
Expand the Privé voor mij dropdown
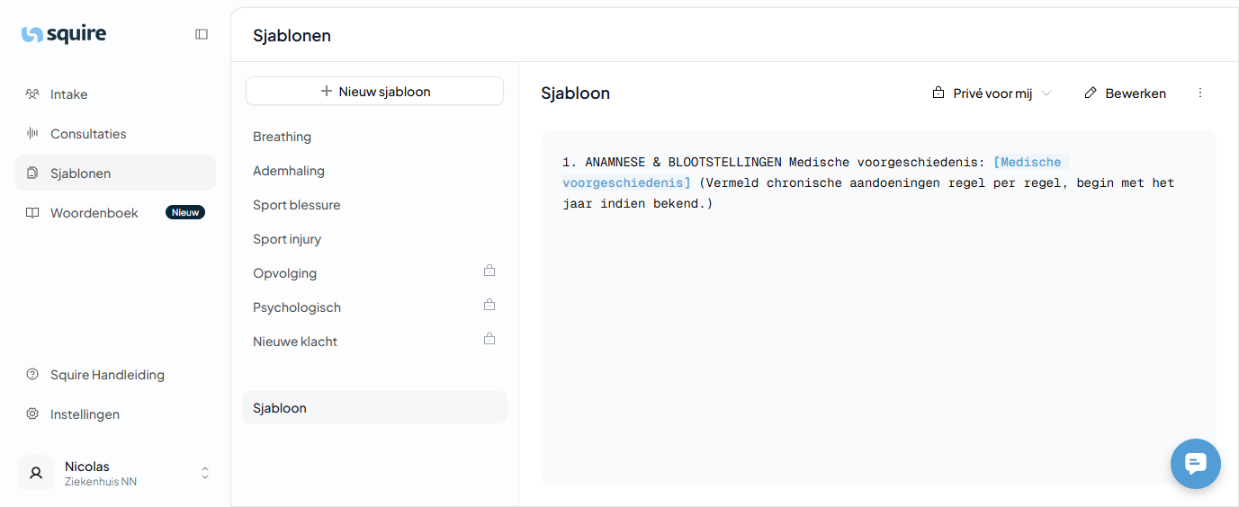pos(992,93)
